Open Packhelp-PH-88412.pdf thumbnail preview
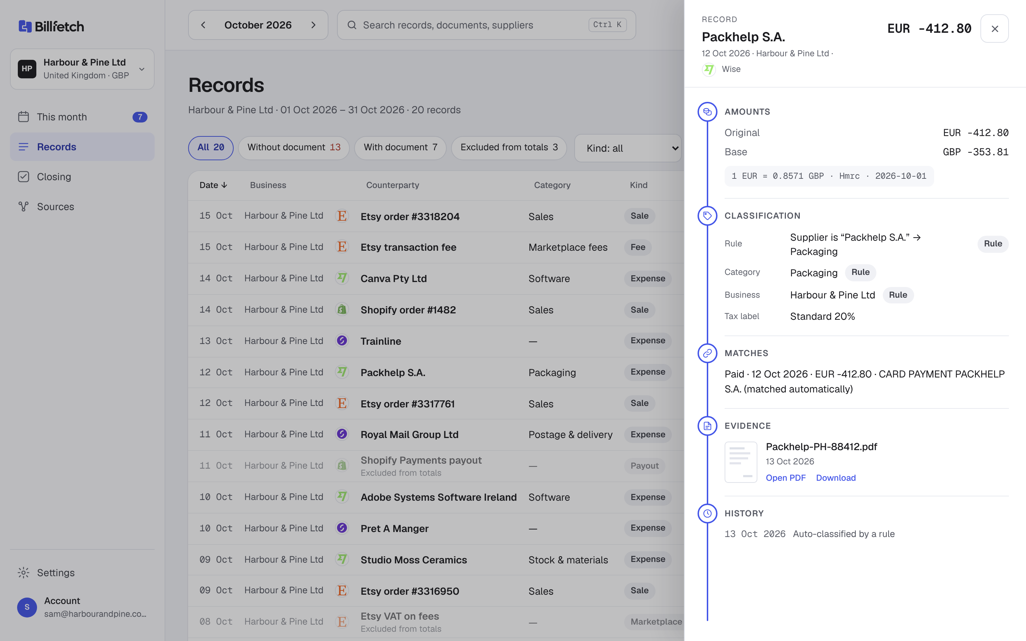 click(x=741, y=462)
